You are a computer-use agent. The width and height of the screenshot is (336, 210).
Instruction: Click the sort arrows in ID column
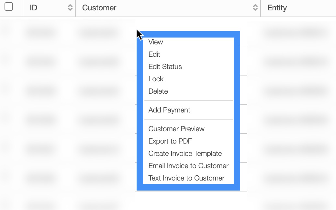click(x=70, y=8)
